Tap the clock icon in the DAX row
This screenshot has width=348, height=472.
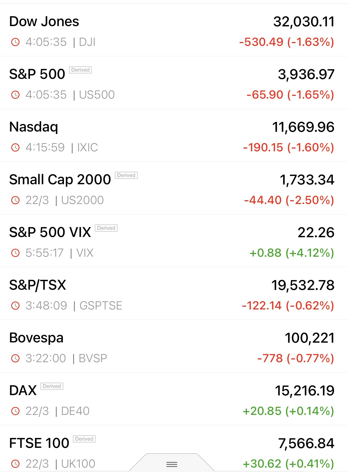click(x=15, y=411)
